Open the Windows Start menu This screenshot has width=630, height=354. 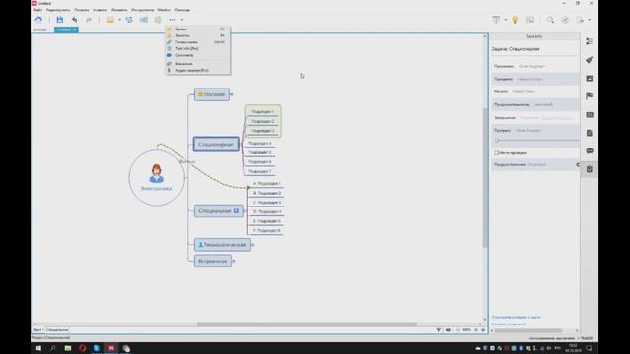tap(38, 348)
